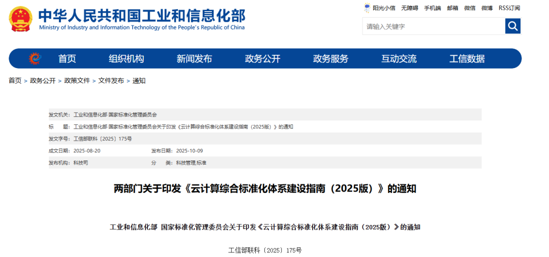
Task: Open the 工信数据 menu item
Action: [x=467, y=59]
